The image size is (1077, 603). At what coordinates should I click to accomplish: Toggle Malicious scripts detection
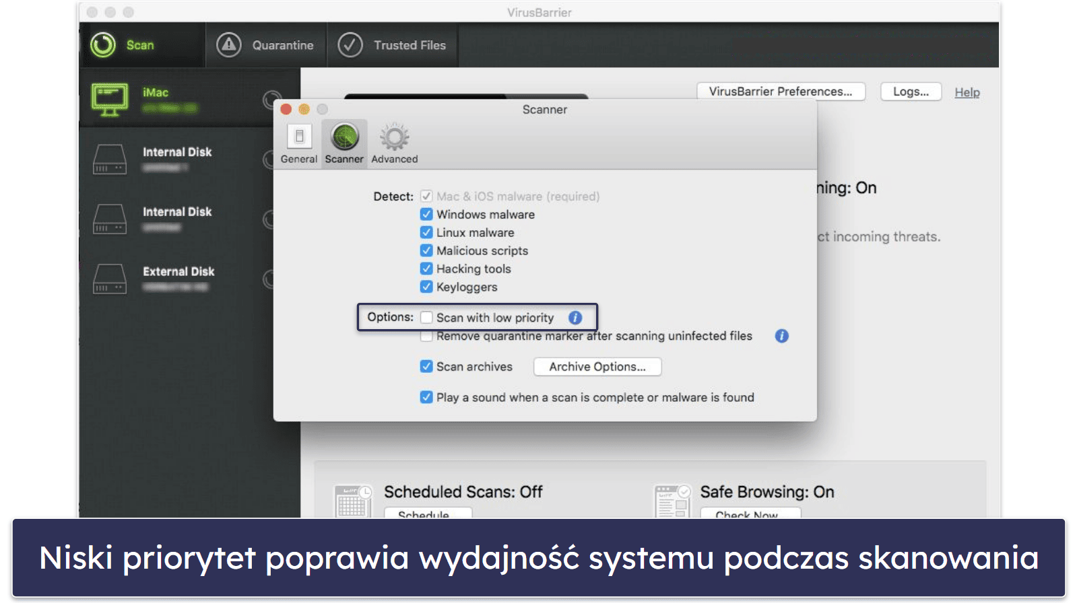pyautogui.click(x=426, y=251)
